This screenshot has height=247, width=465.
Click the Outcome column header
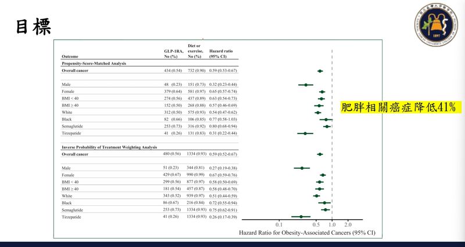point(70,56)
